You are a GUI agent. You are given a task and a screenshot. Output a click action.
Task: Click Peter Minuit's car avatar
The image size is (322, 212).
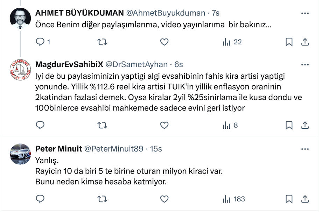coord(20,154)
